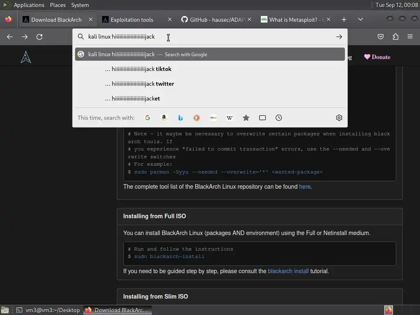This screenshot has width=420, height=315.
Task: Expand the list all tabs chevron
Action: [361, 19]
